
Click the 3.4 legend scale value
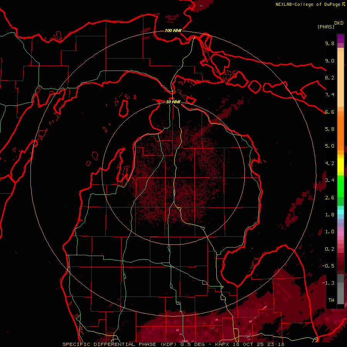pyautogui.click(x=330, y=180)
